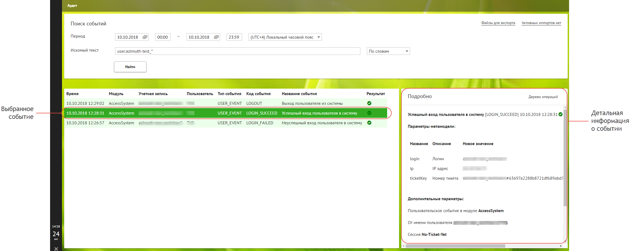
Task: Click the details panel vertical scrollbar
Action: click(565, 157)
